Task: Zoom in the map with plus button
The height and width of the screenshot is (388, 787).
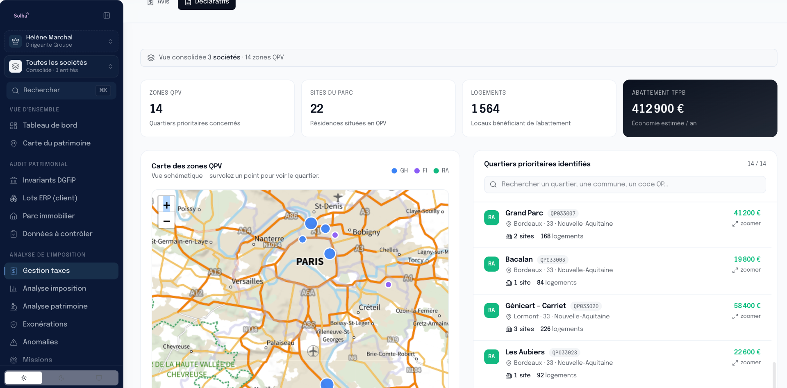Action: coord(166,205)
